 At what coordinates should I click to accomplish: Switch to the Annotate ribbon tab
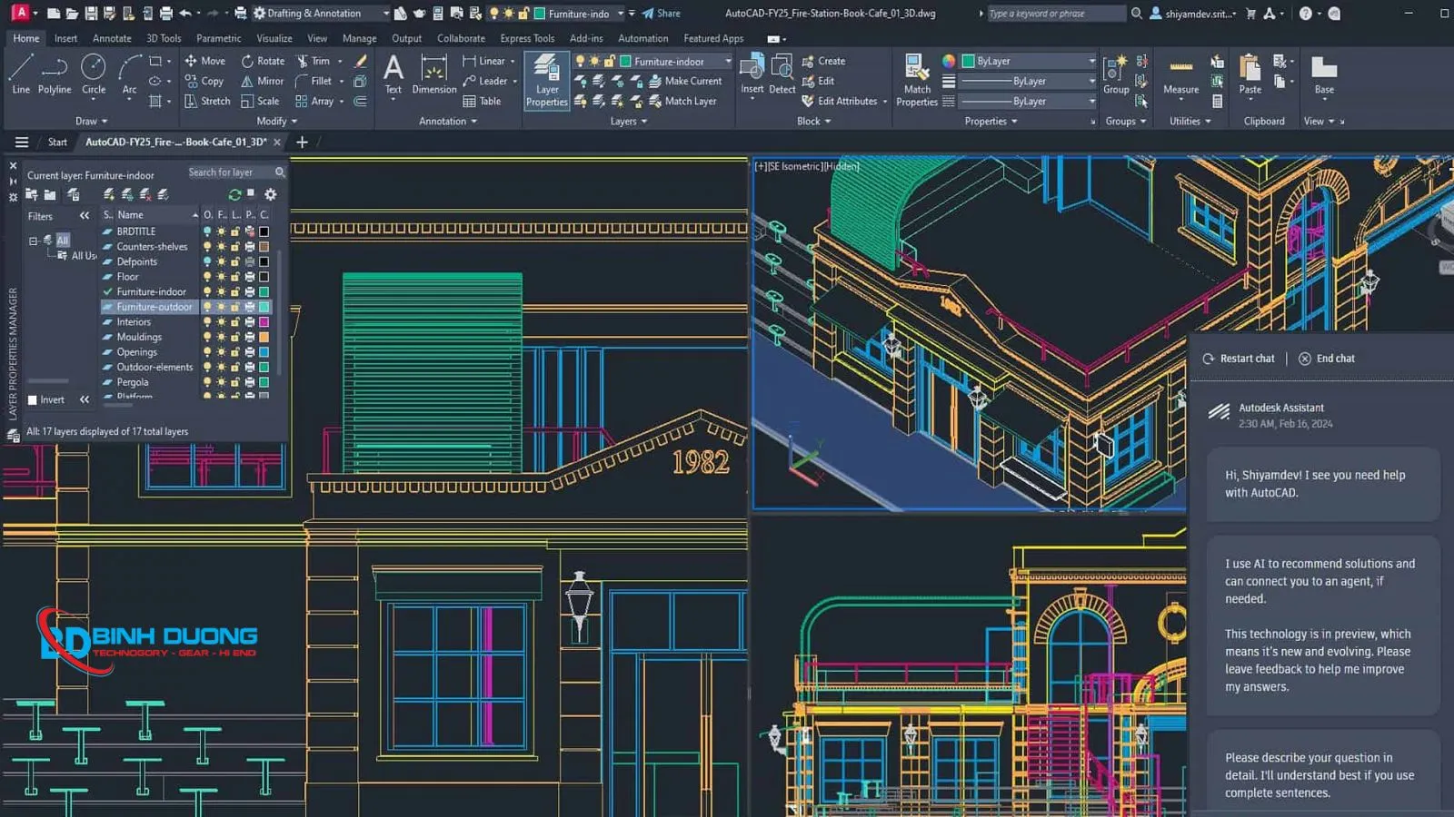pos(112,38)
